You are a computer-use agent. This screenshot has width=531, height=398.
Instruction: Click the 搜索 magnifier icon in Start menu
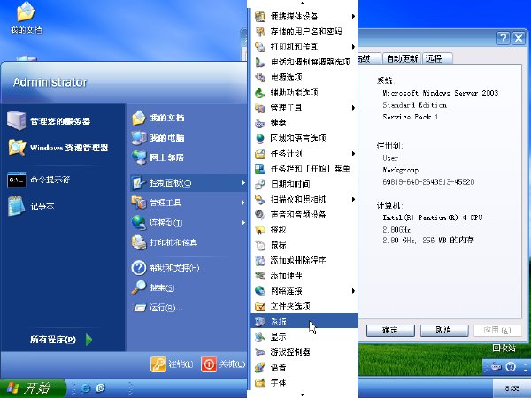(x=139, y=287)
